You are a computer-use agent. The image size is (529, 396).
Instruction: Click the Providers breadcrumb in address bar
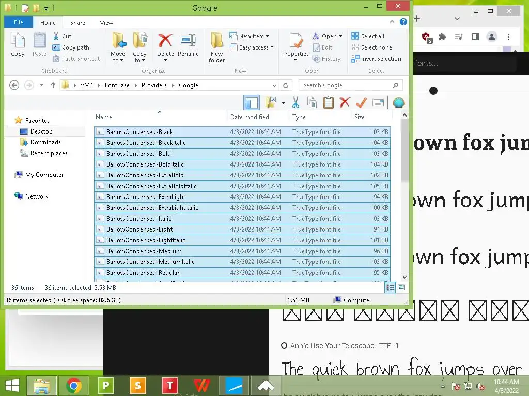tap(154, 85)
